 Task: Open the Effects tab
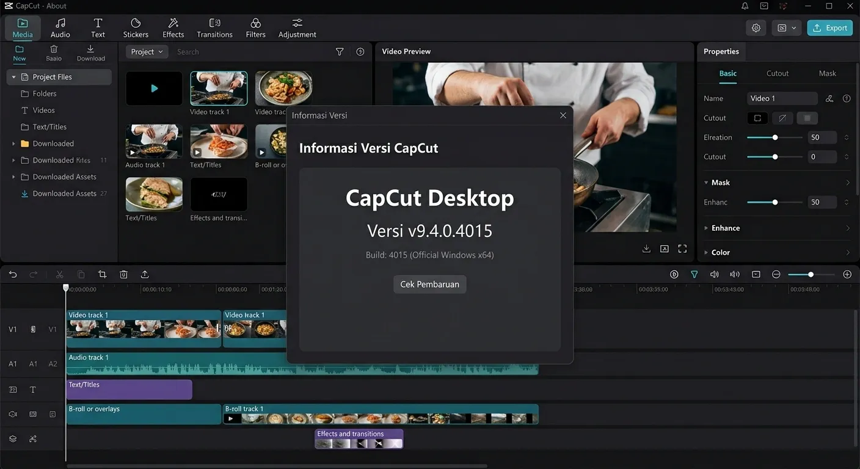click(x=173, y=28)
